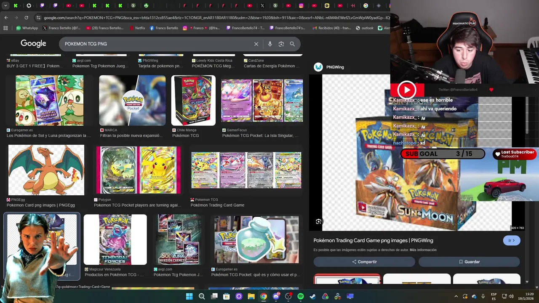Switch to Chrome on the taskbar

coord(264,297)
